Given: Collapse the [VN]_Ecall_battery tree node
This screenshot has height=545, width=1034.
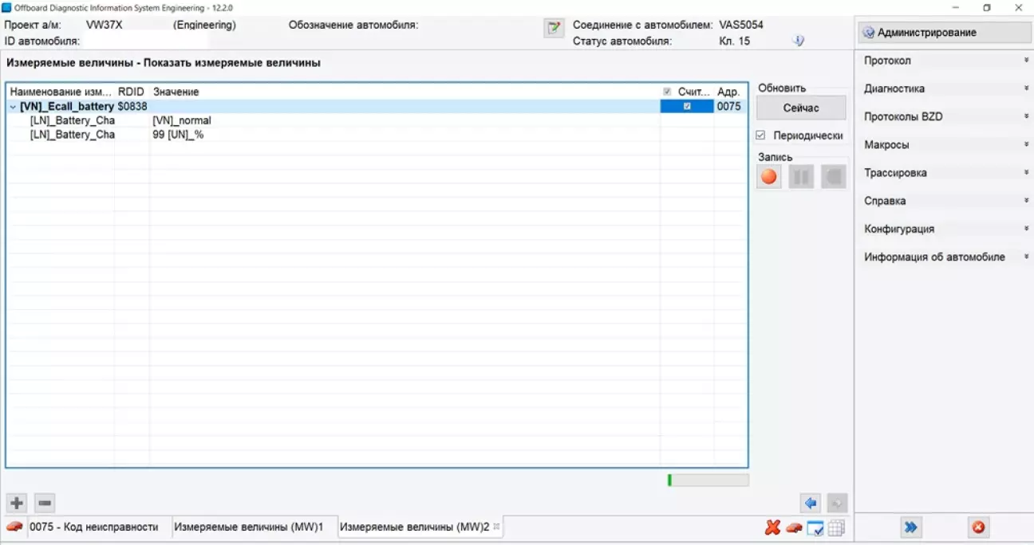Looking at the screenshot, I should [13, 107].
